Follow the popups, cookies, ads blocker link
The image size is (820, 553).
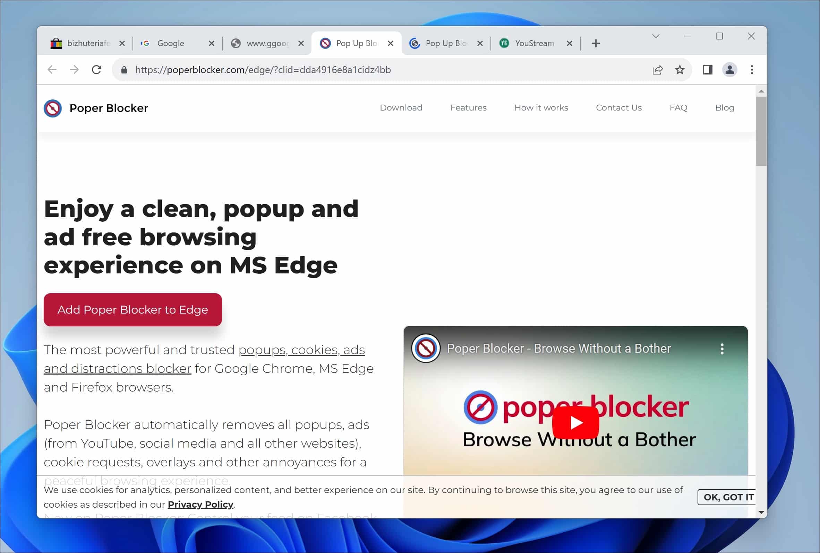pyautogui.click(x=205, y=359)
